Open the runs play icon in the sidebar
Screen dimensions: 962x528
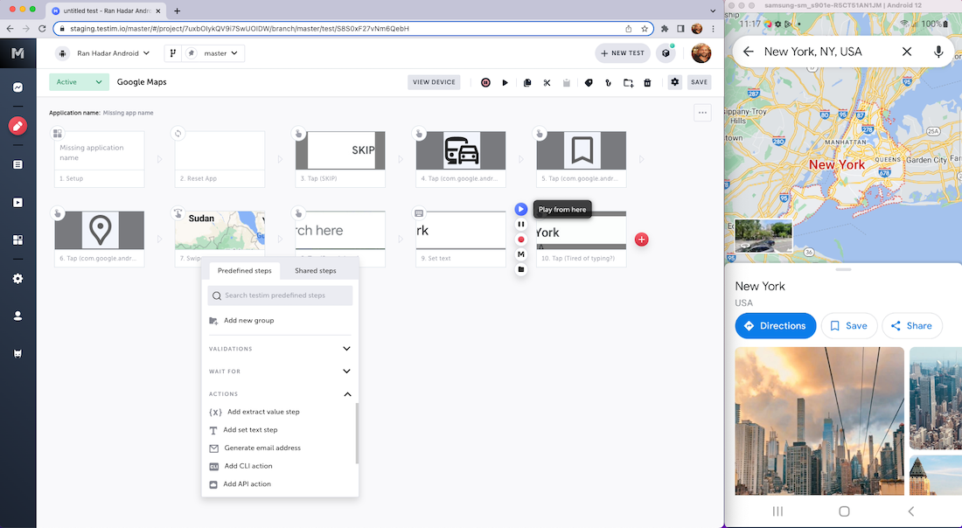coord(17,202)
